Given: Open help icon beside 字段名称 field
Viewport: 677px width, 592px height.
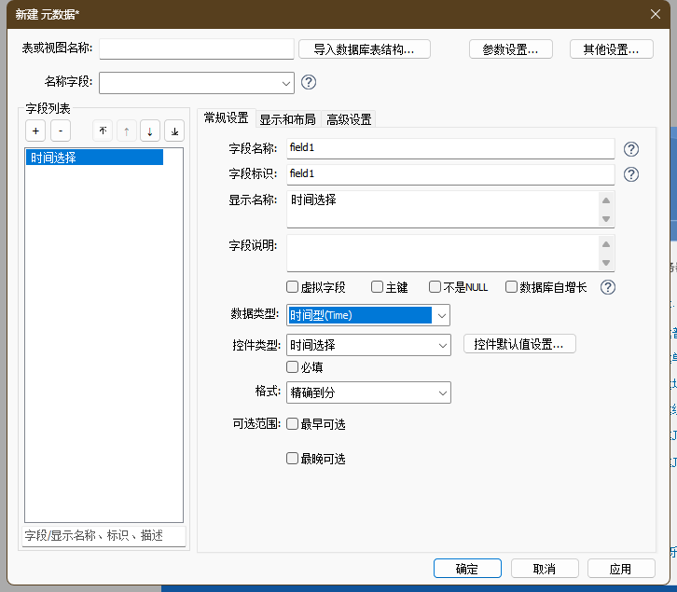Looking at the screenshot, I should (631, 149).
